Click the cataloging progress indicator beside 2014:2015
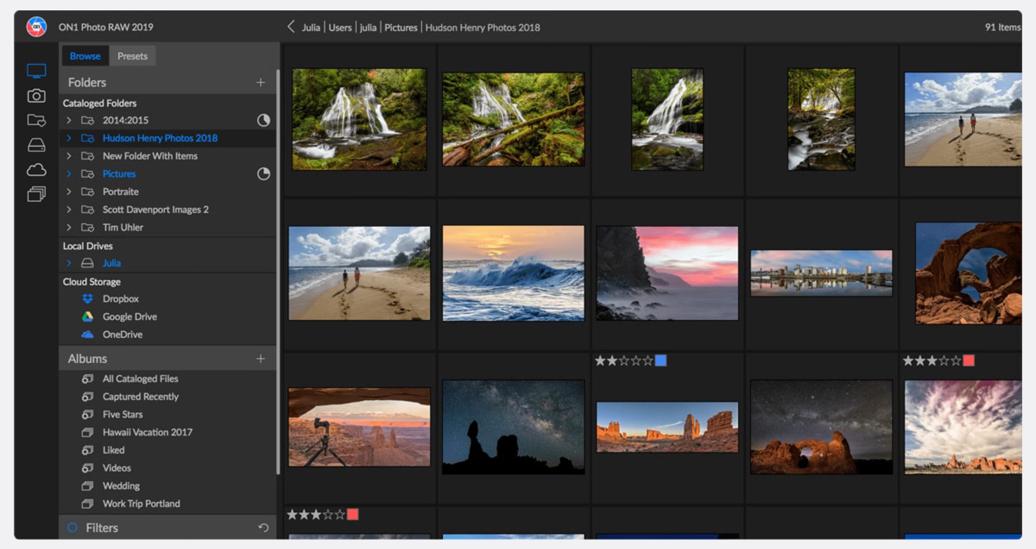1036x549 pixels. tap(264, 120)
